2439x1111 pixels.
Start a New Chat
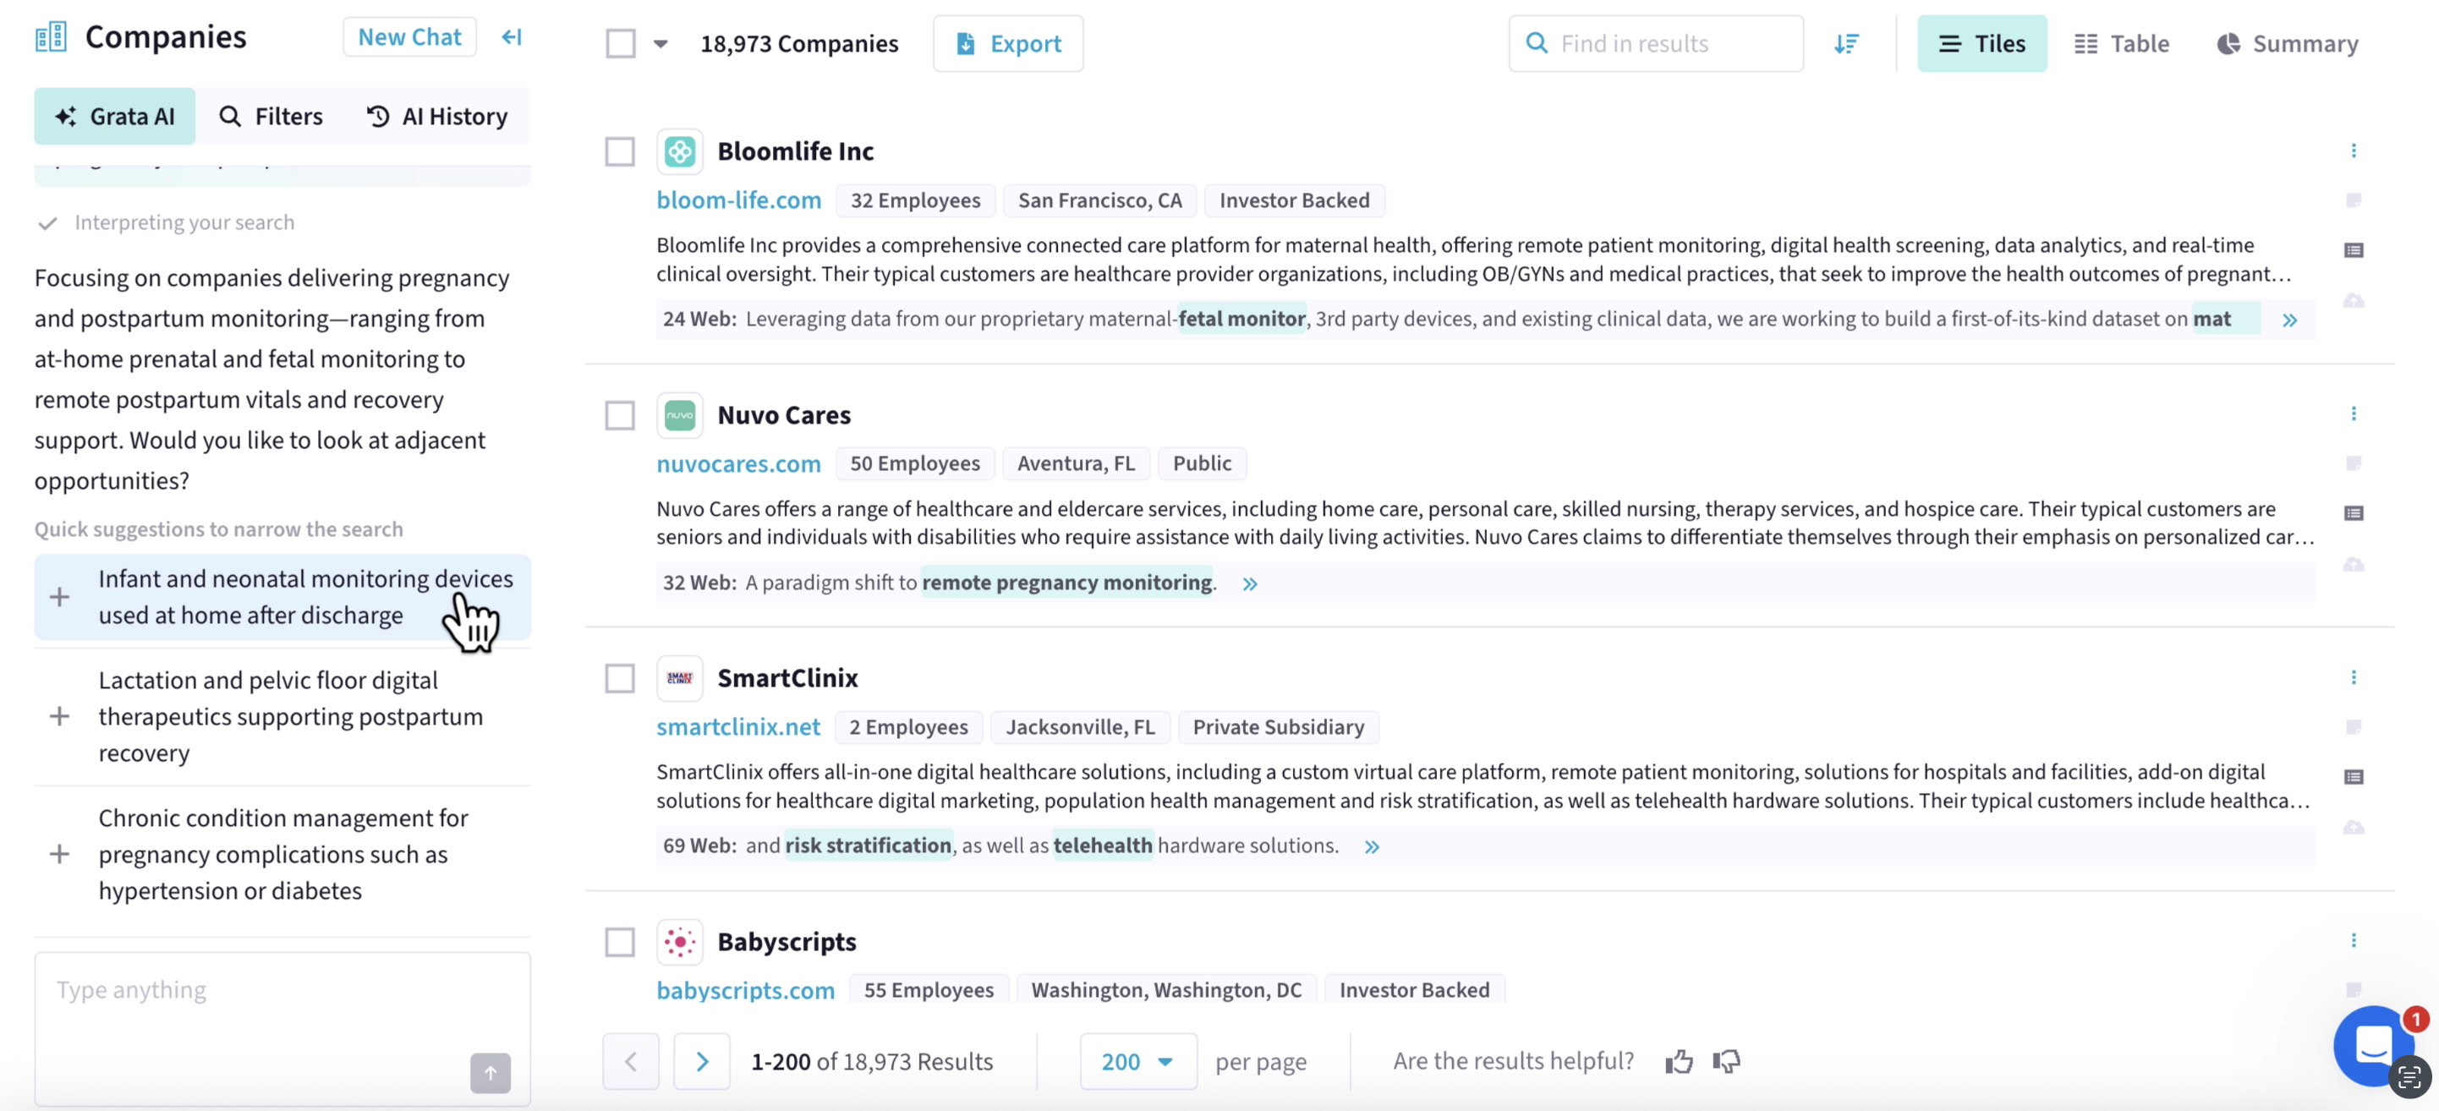click(409, 36)
